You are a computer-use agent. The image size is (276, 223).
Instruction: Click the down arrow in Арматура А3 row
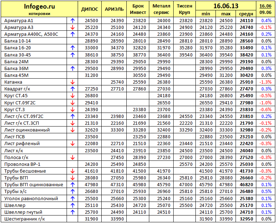[73, 28]
